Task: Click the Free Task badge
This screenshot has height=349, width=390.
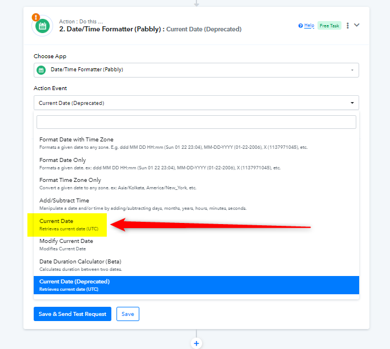Action: 329,26
